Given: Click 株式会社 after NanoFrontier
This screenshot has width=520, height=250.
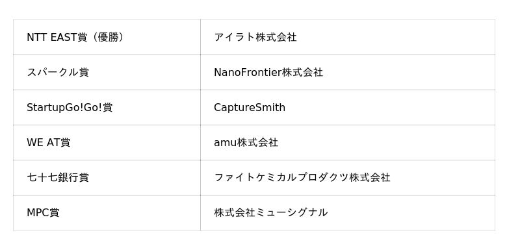Looking at the screenshot, I should (x=302, y=73).
